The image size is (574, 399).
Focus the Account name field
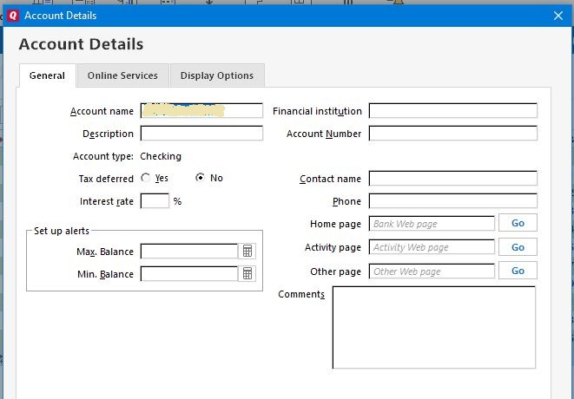[201, 110]
